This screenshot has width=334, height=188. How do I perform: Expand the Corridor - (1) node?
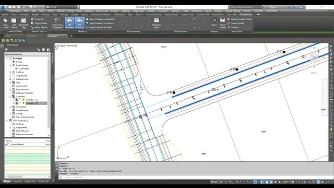[14, 100]
